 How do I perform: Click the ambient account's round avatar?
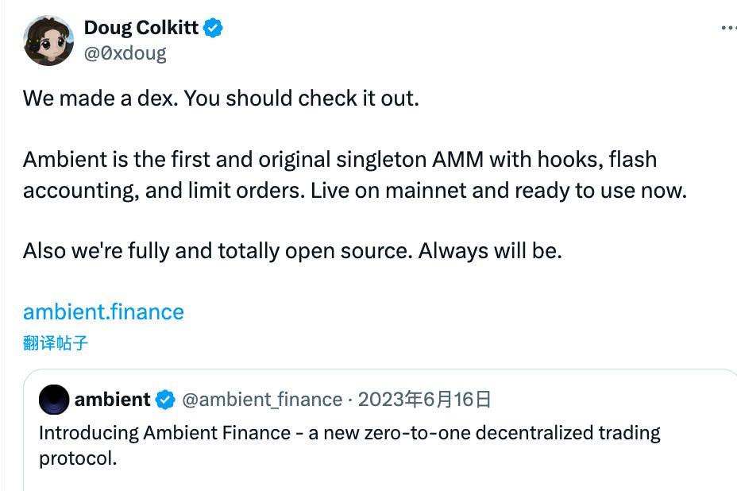(x=54, y=400)
